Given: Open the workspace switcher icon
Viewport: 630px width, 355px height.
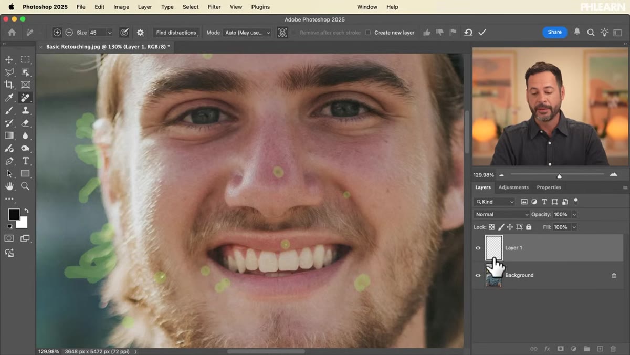Looking at the screenshot, I should tap(617, 33).
